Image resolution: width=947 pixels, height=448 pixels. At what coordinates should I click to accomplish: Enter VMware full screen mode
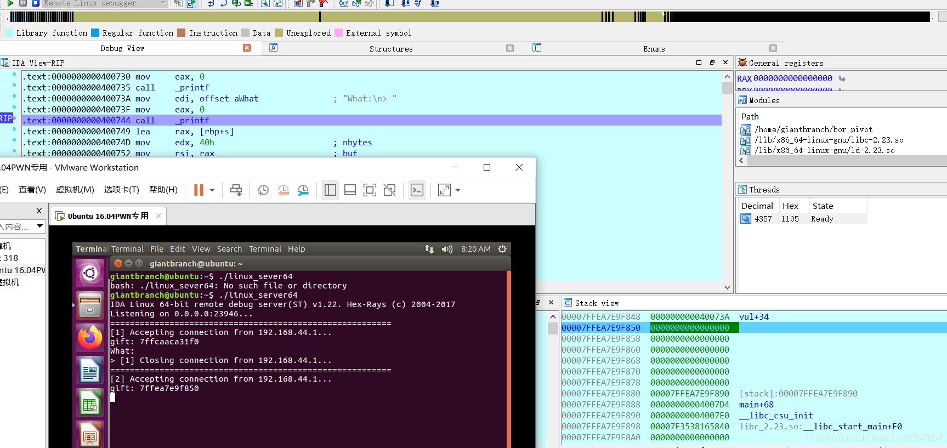[370, 190]
